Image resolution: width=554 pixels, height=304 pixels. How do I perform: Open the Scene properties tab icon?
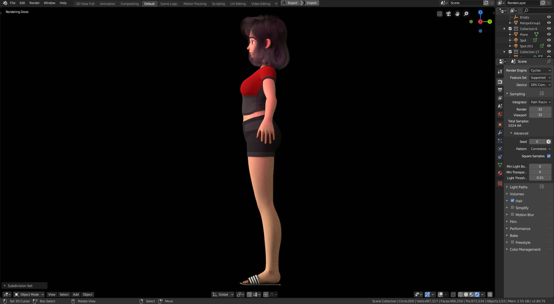point(500,106)
